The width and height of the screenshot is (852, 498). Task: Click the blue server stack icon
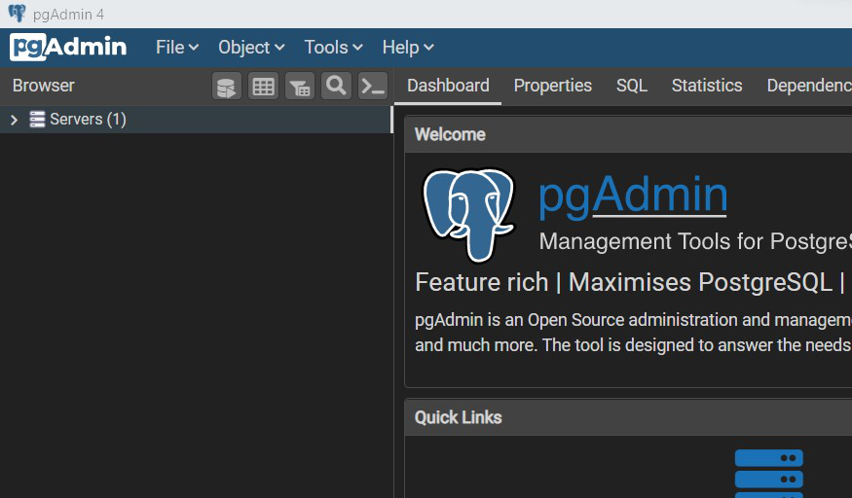pyautogui.click(x=768, y=474)
